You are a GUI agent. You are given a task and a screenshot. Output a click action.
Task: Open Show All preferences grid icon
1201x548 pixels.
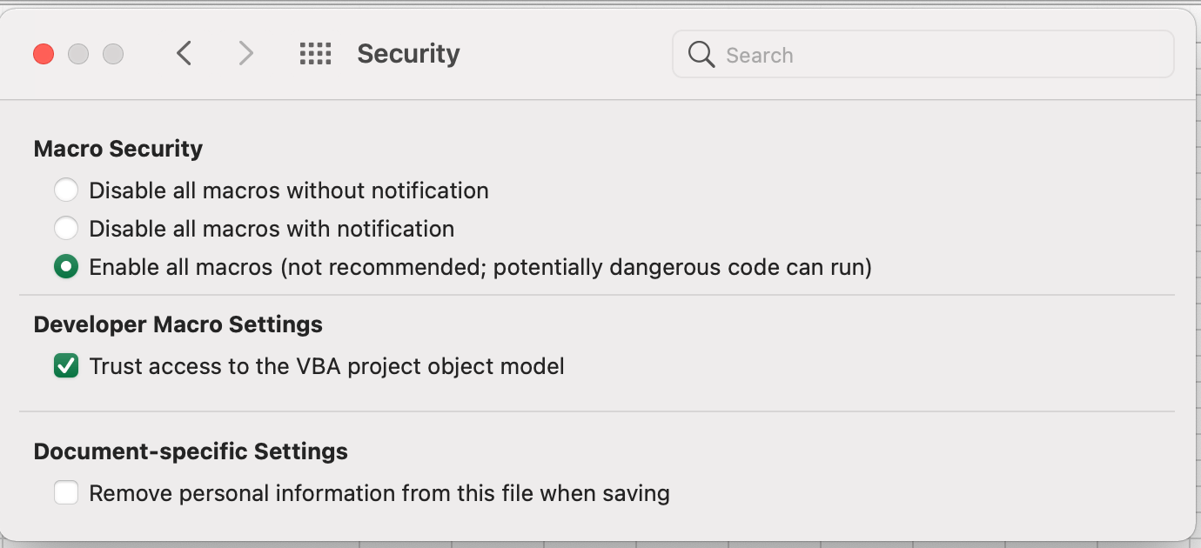pos(315,54)
